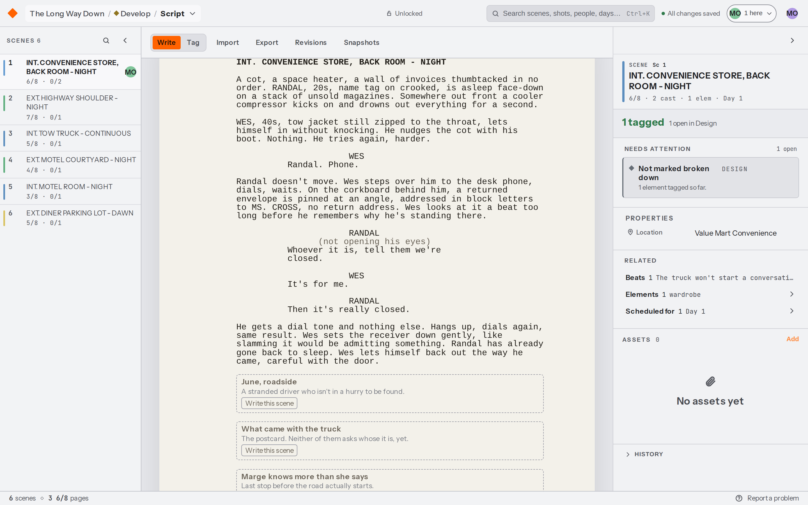Click Add in the Assets section

tap(792, 339)
